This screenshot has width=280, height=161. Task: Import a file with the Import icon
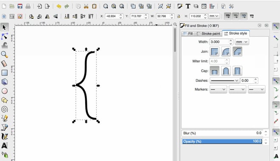pyautogui.click(x=39, y=6)
